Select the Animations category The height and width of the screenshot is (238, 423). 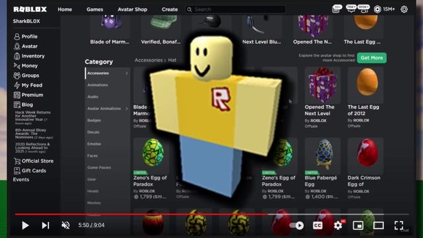(98, 85)
